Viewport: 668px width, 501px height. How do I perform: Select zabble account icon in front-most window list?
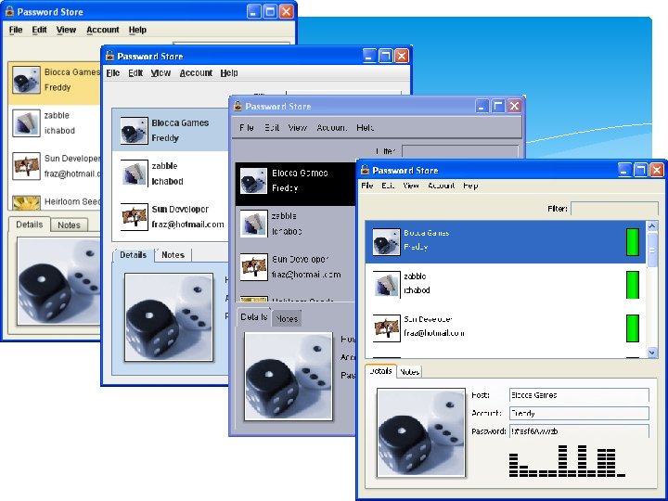pos(386,285)
